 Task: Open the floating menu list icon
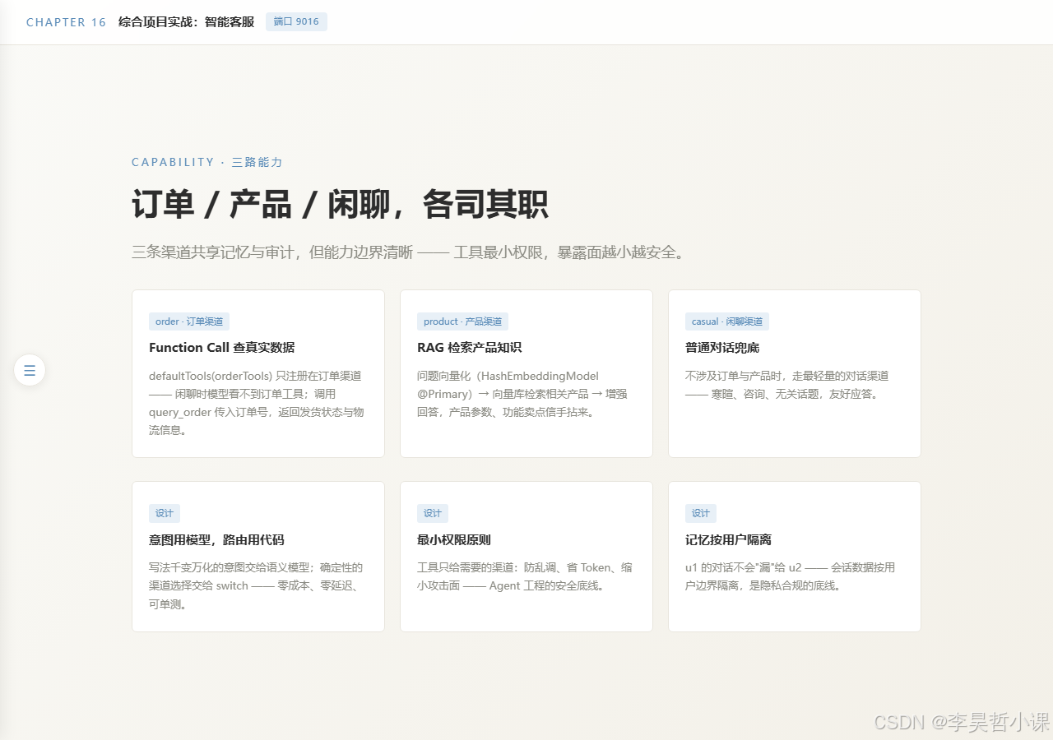[x=30, y=370]
